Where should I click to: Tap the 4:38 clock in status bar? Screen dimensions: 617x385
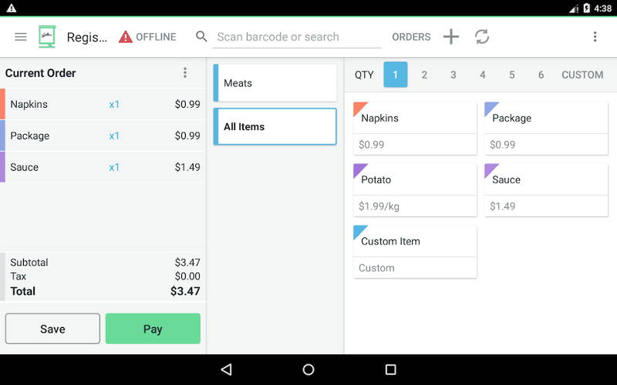pyautogui.click(x=603, y=8)
